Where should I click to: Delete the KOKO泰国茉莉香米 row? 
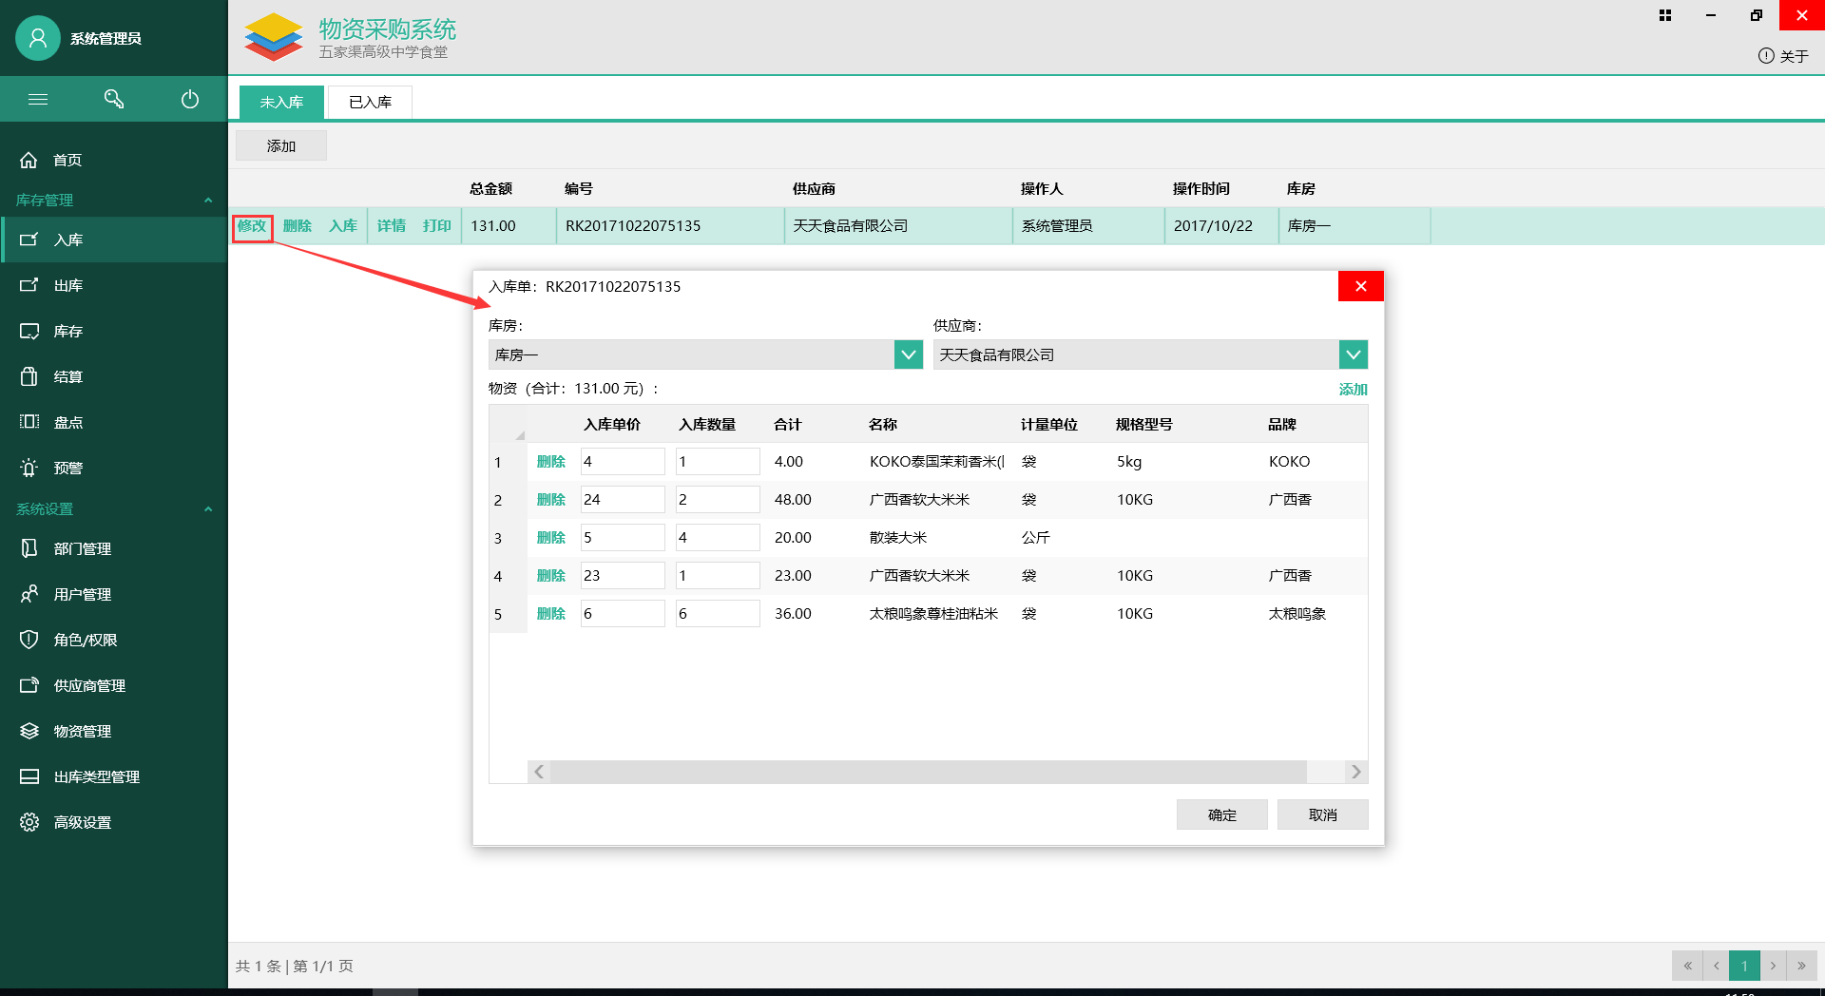tap(551, 461)
